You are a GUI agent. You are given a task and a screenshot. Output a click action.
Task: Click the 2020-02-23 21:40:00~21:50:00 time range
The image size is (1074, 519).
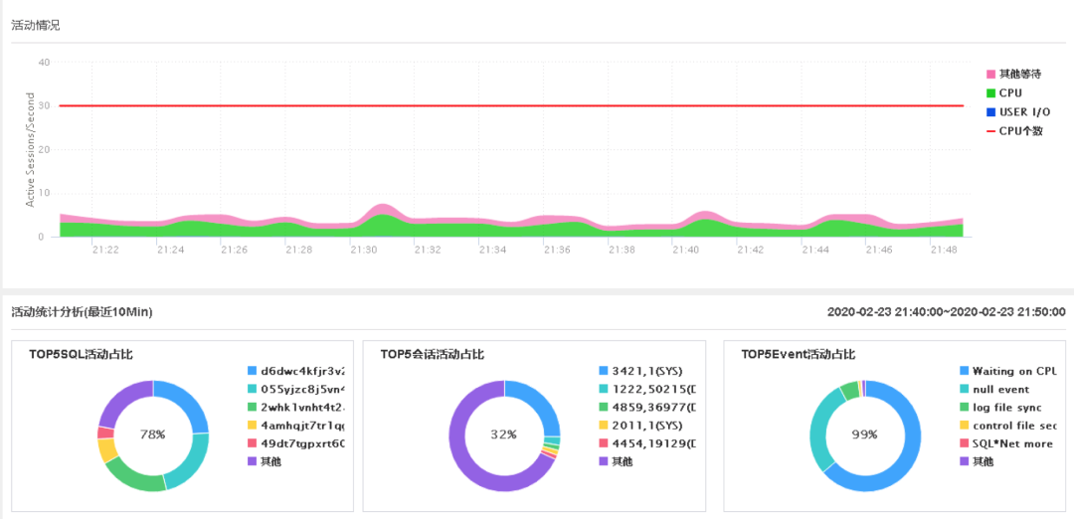946,312
